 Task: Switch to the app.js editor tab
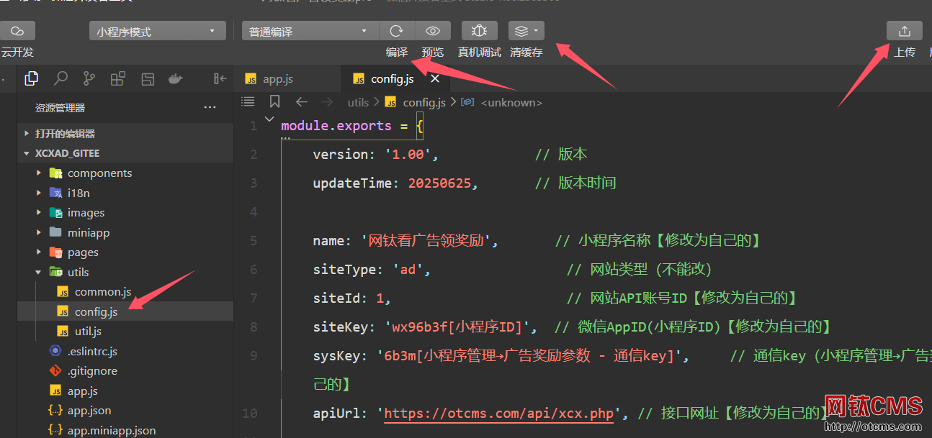pyautogui.click(x=277, y=79)
